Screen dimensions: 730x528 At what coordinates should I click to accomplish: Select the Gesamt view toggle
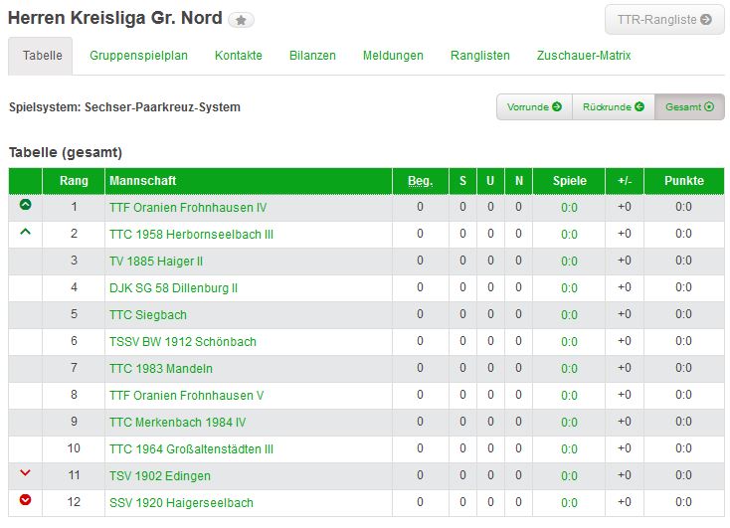pos(689,107)
